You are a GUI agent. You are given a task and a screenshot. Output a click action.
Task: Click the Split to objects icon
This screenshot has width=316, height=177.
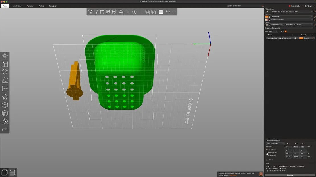[148, 12]
